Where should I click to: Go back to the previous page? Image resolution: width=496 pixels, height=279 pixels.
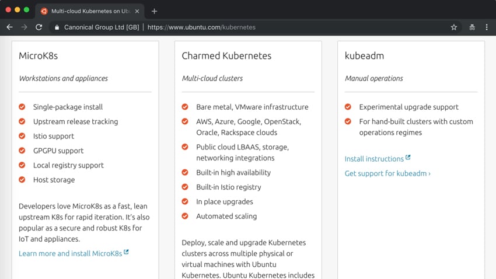tap(9, 27)
